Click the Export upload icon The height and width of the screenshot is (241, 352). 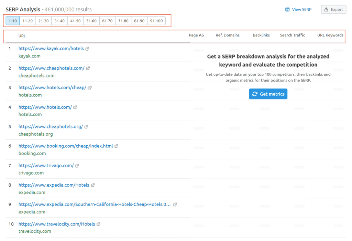pos(326,9)
